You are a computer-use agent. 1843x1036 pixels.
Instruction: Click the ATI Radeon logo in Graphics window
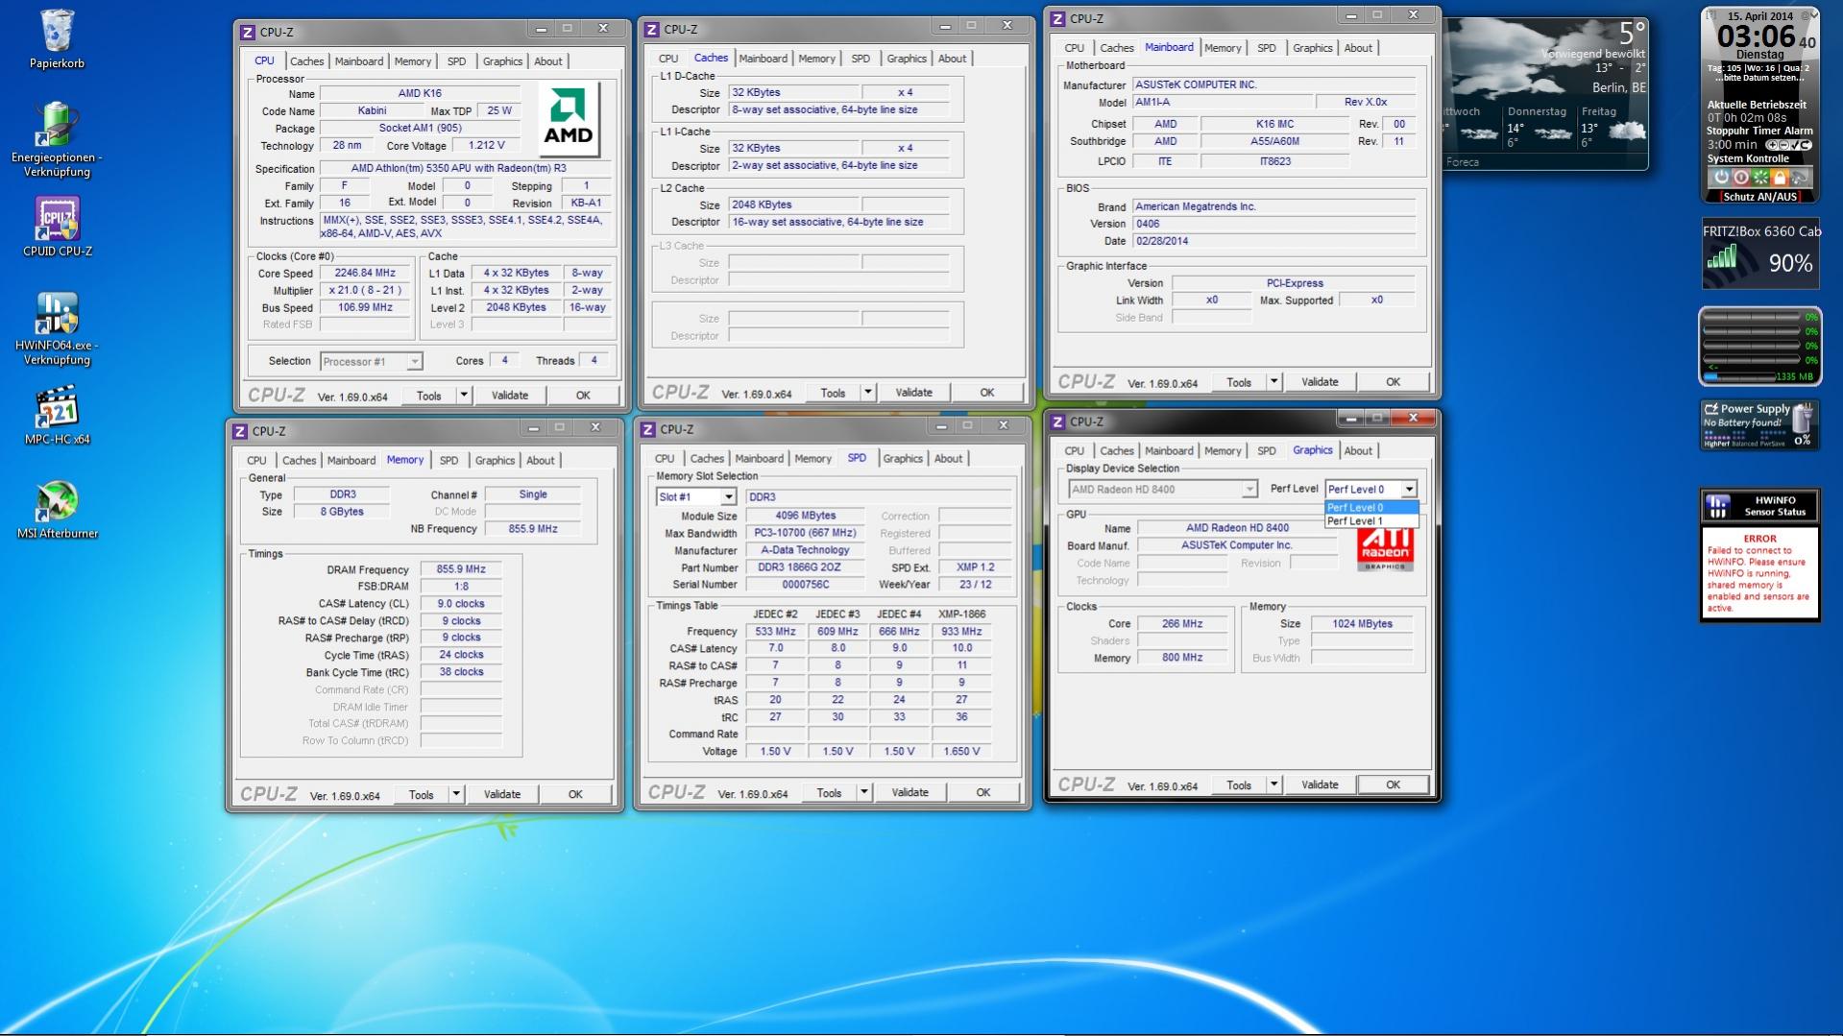coord(1385,548)
